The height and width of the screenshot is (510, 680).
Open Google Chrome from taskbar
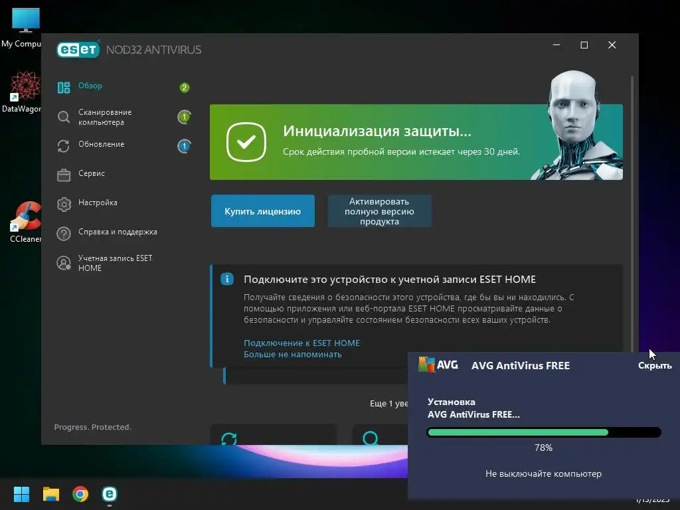(x=80, y=494)
